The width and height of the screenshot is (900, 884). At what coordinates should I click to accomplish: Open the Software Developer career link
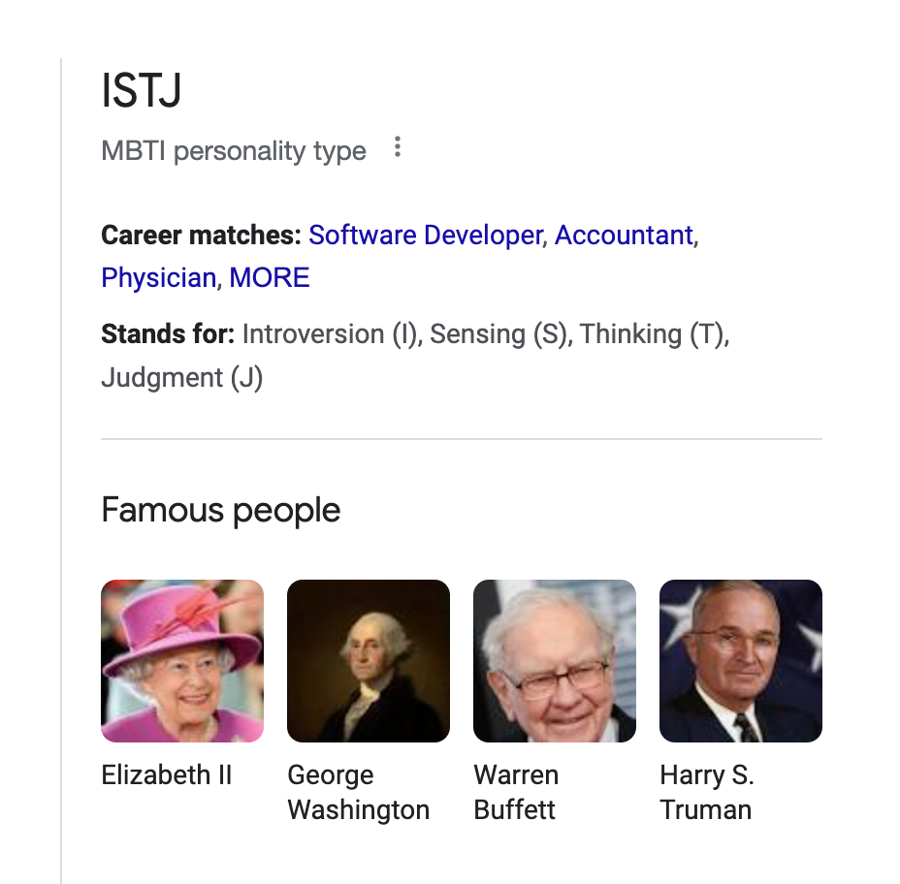[426, 236]
